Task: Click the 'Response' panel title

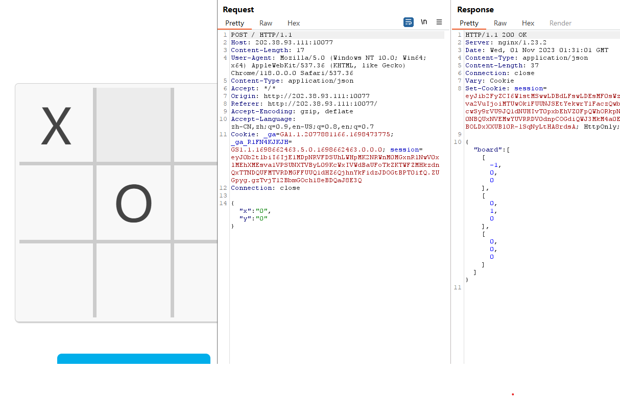Action: (475, 10)
